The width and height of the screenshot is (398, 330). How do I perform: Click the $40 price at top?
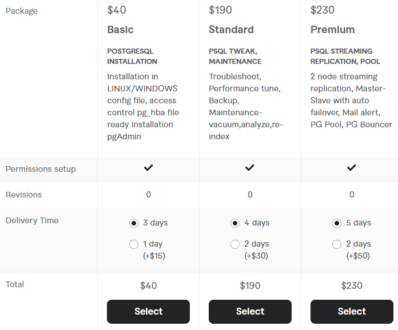[x=117, y=10]
